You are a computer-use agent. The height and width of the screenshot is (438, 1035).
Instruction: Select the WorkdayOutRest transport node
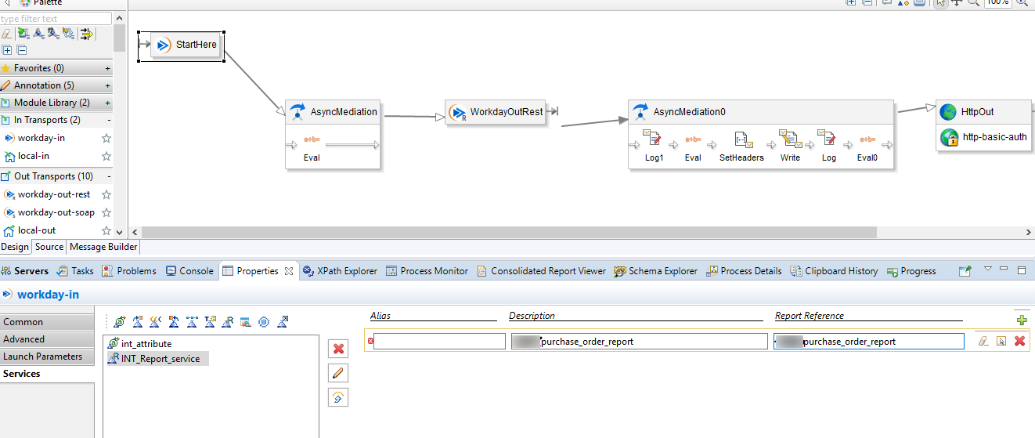[496, 112]
